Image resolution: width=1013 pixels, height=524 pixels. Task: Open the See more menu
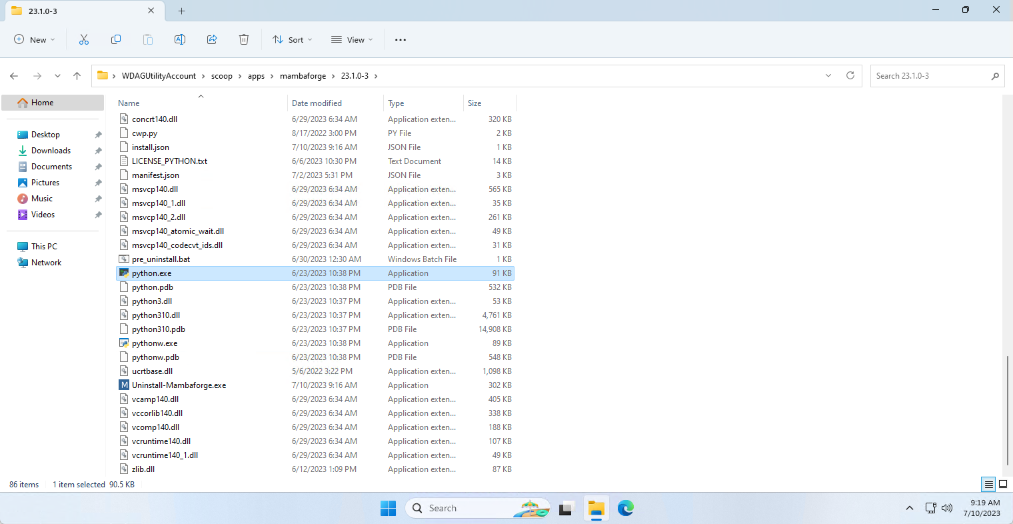(400, 39)
